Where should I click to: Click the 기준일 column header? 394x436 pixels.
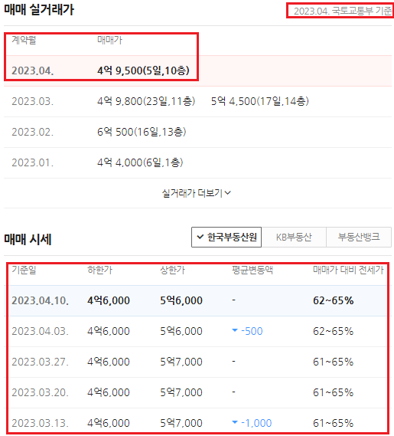click(24, 270)
